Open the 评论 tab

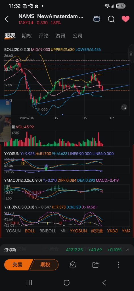point(43,36)
